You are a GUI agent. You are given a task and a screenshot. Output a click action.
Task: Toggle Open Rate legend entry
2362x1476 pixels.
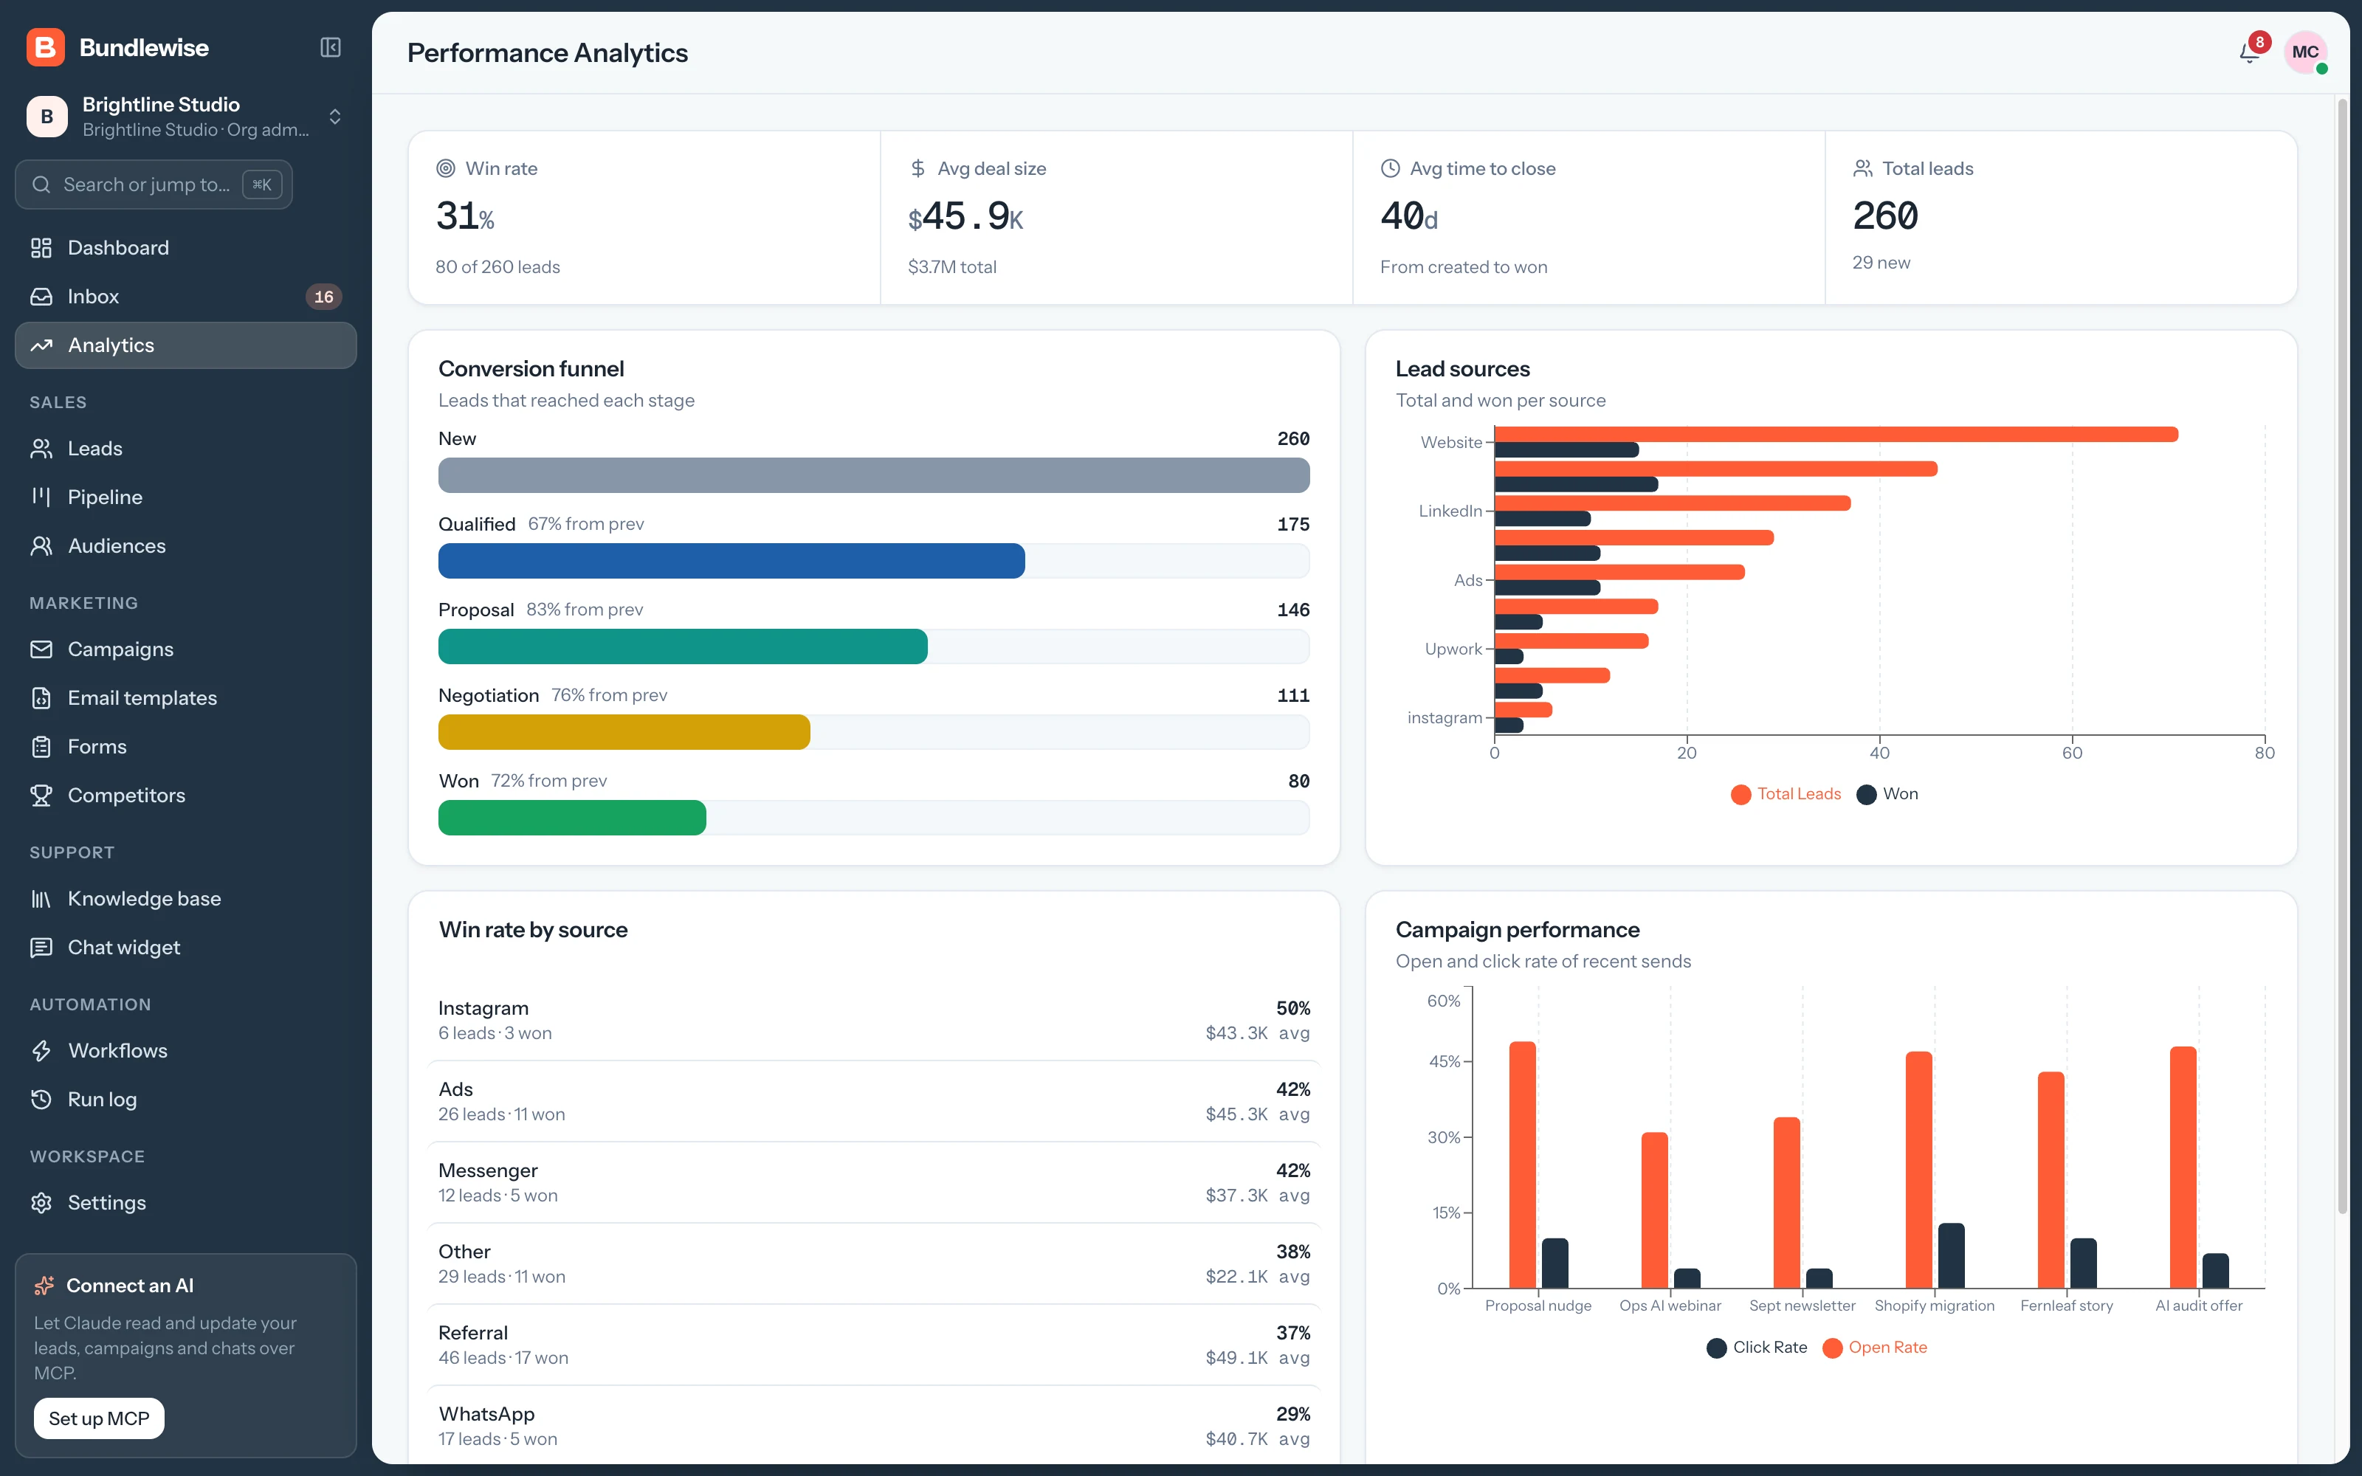tap(1874, 1347)
